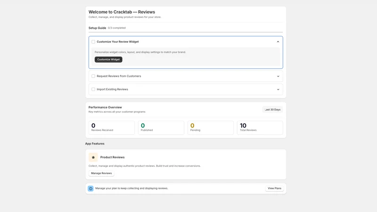
Task: Select the Reviews Received metric card
Action: (112, 128)
